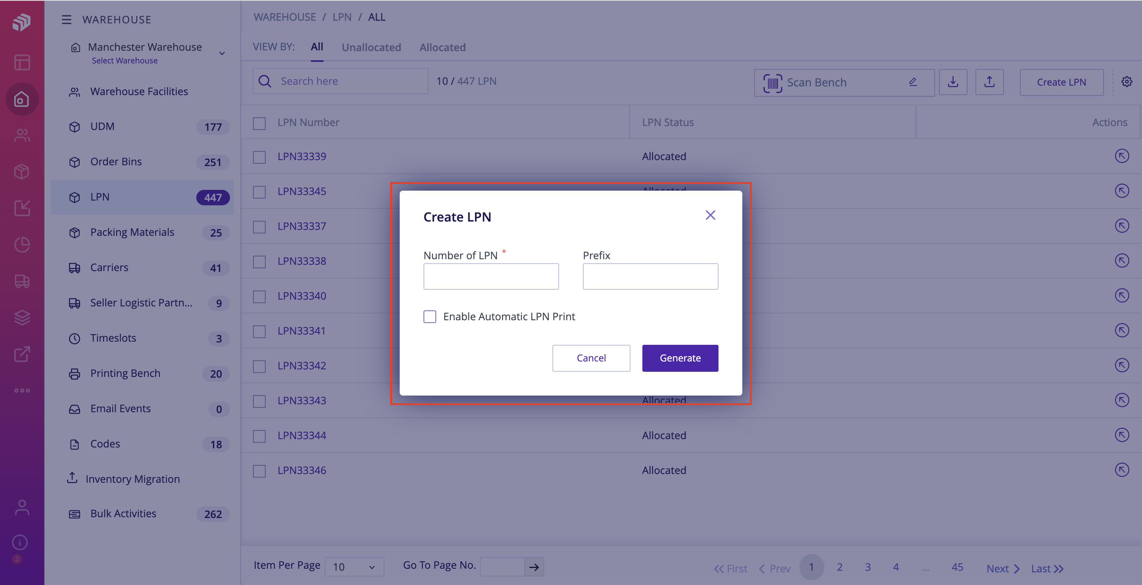
Task: Click the Create LPN toolbar button
Action: coord(1062,82)
